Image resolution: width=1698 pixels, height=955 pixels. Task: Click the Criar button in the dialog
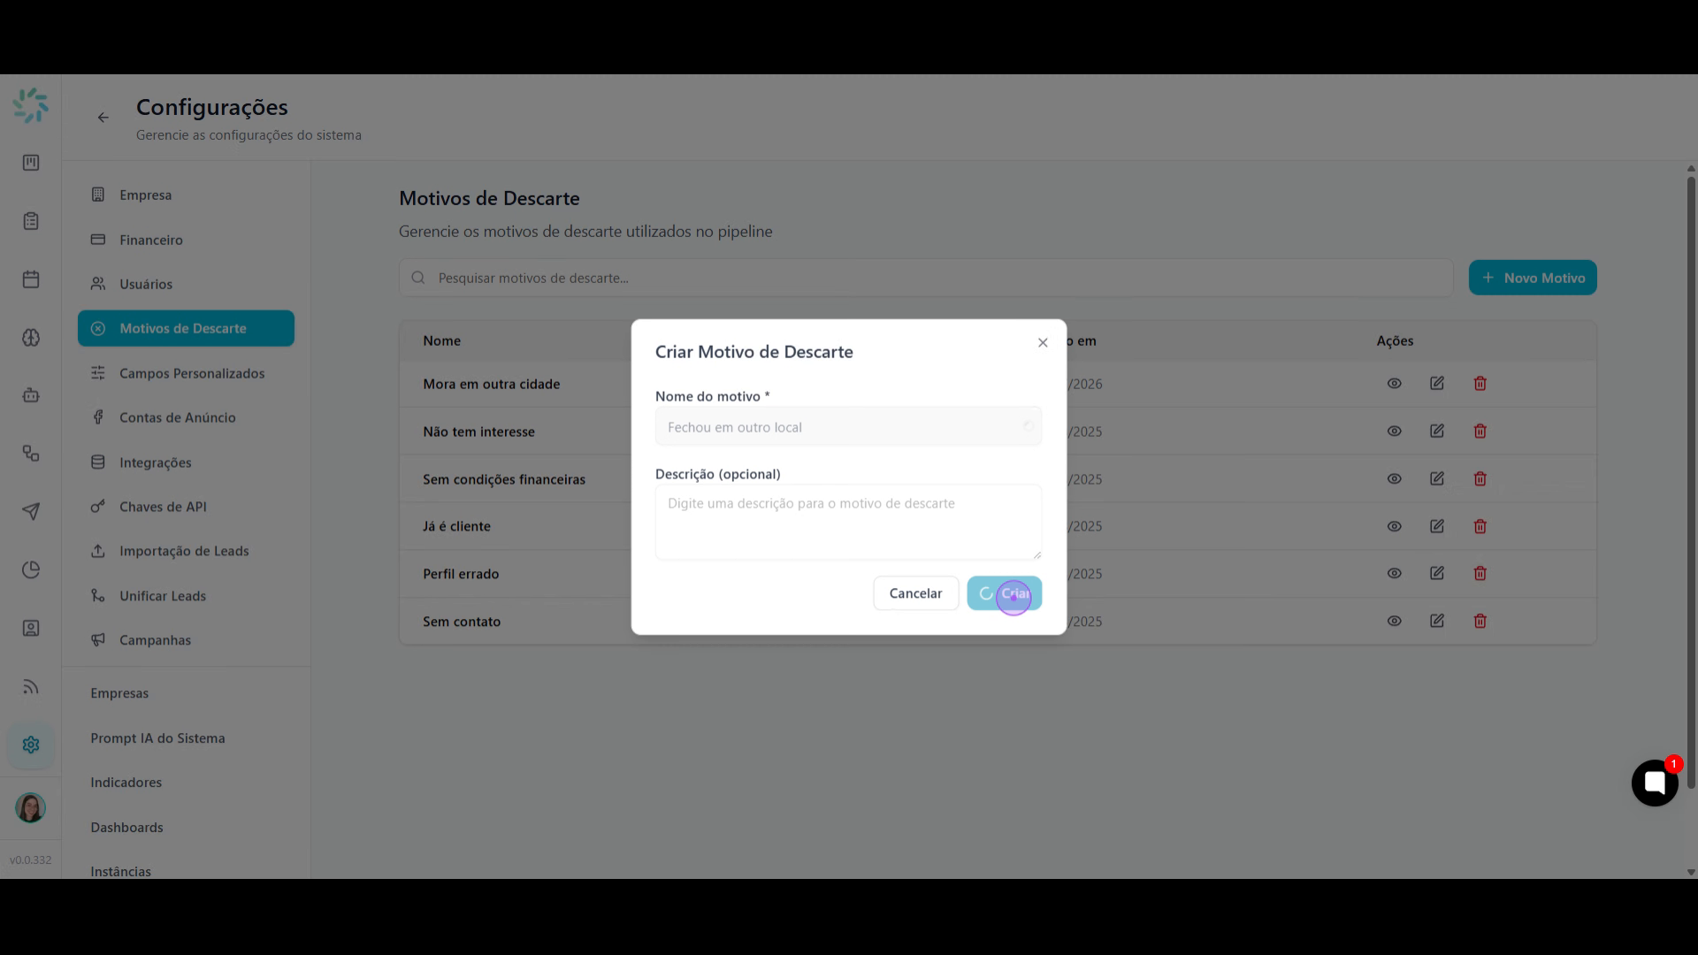tap(1004, 593)
